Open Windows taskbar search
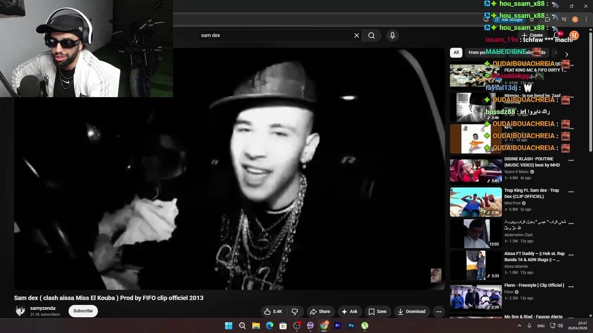The width and height of the screenshot is (593, 333). click(x=242, y=326)
